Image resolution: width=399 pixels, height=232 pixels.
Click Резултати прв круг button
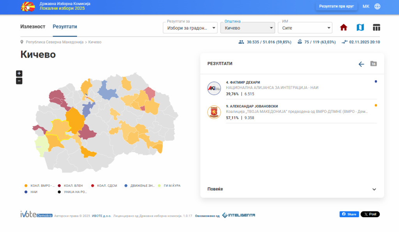336,7
